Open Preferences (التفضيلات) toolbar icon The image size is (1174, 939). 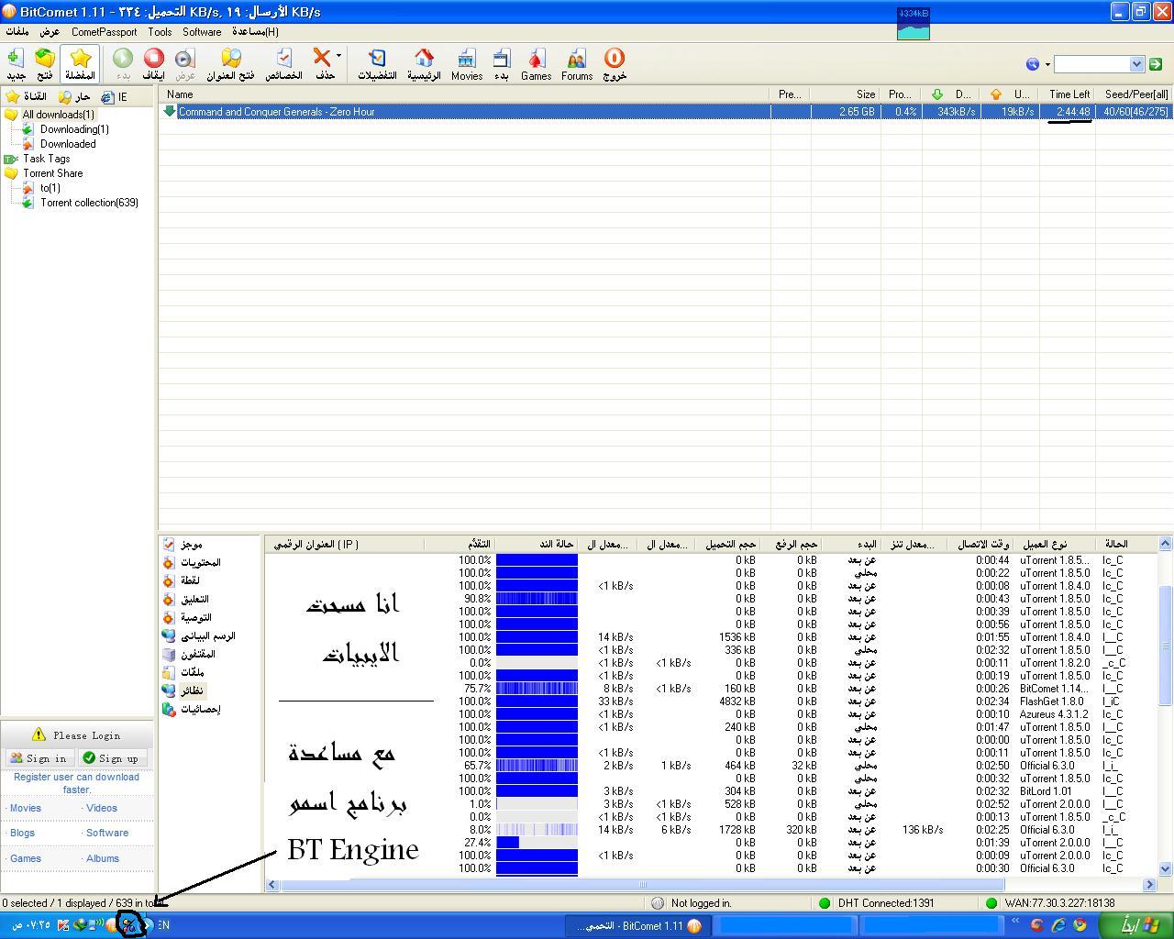(x=377, y=65)
